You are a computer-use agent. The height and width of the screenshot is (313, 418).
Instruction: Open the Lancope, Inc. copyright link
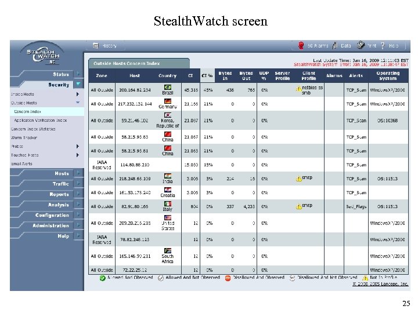pos(380,284)
